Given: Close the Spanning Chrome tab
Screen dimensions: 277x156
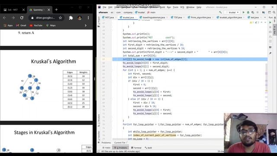Looking at the screenshot, I should click(x=49, y=10).
